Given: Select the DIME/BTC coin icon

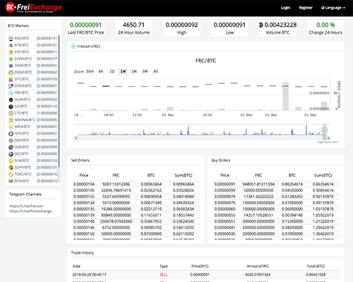Looking at the screenshot, I should [x=11, y=66].
